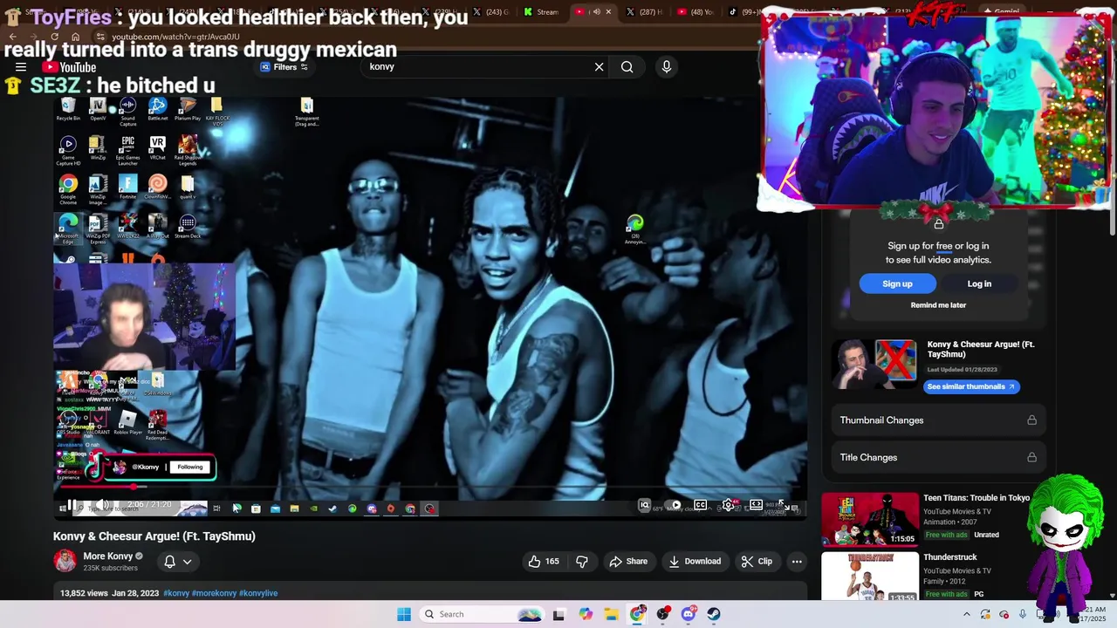This screenshot has height=628, width=1117.
Task: Clear the 'konvy' search query
Action: (x=599, y=67)
